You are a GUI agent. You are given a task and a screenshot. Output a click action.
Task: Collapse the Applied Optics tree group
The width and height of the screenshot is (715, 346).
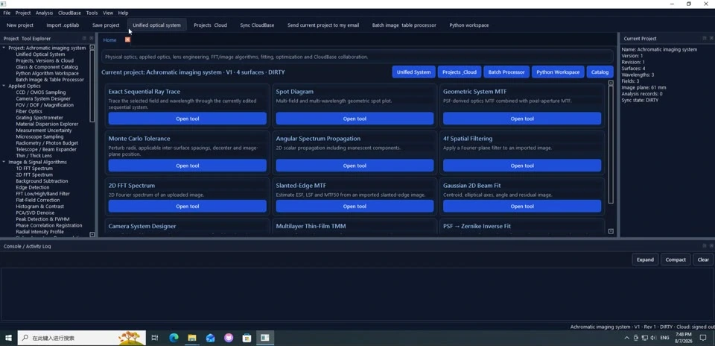click(x=4, y=86)
